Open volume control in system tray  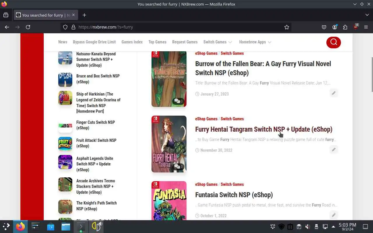click(x=307, y=227)
